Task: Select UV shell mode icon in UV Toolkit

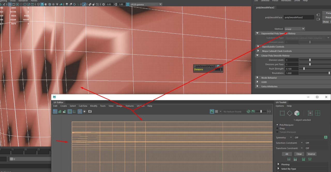Action: point(318,113)
